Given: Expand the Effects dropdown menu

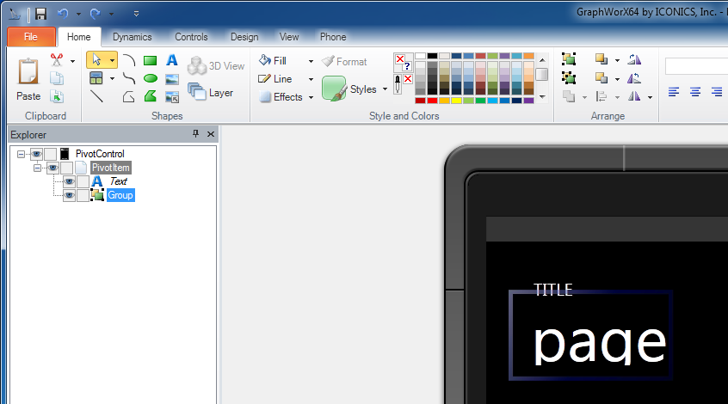Looking at the screenshot, I should coord(311,97).
